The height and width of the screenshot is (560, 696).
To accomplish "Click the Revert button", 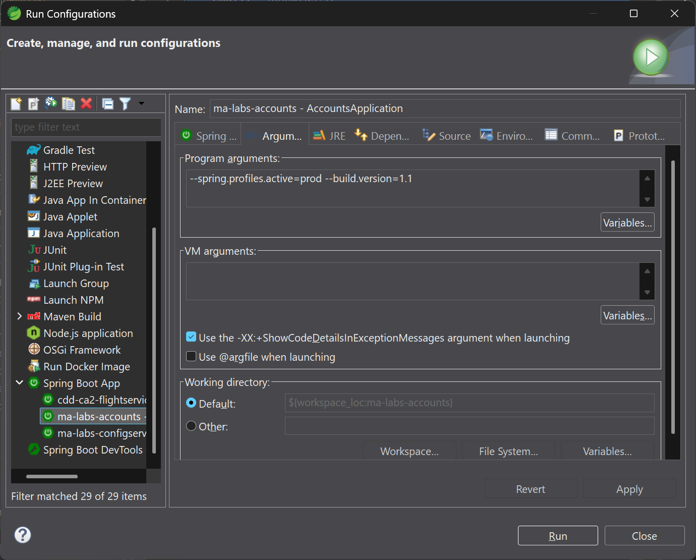I will coord(531,489).
